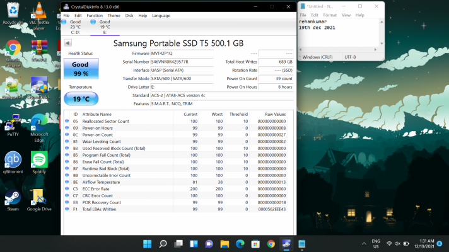Screen dimensions: 449x252
Task: Open Notepad++ desktop shortcut
Action: click(12, 88)
